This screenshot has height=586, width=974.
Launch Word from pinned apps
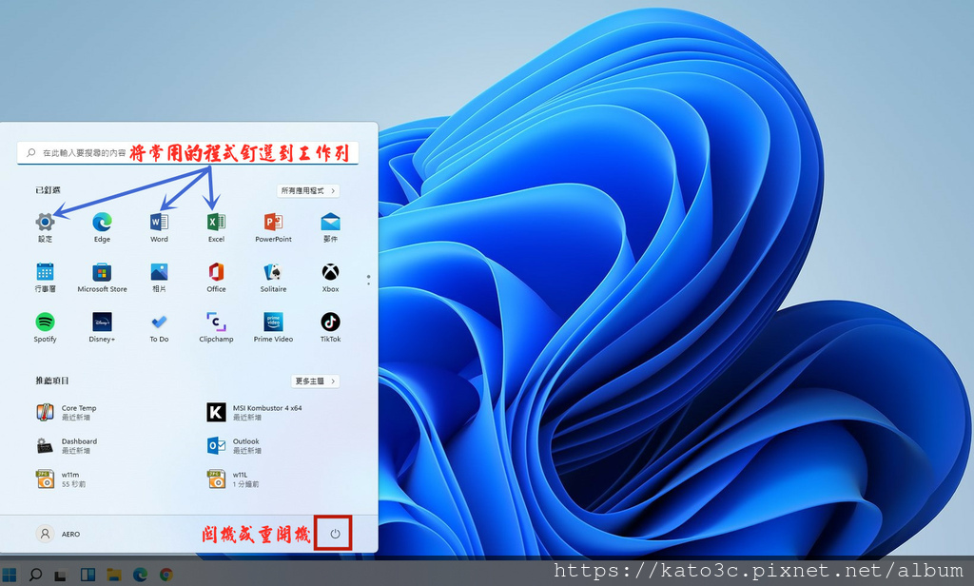159,226
